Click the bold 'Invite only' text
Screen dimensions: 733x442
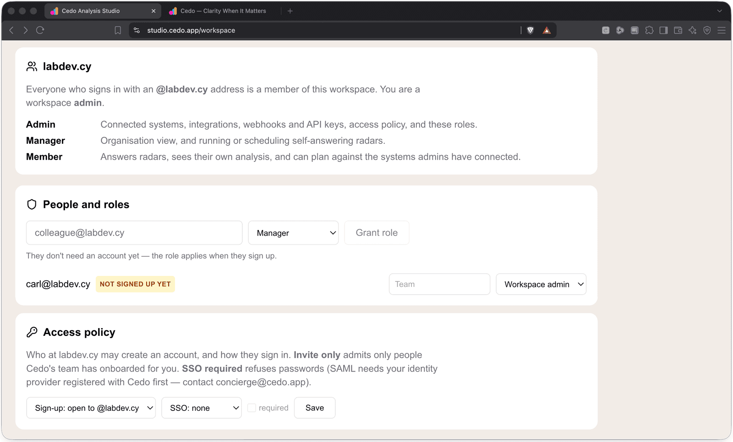click(x=317, y=355)
